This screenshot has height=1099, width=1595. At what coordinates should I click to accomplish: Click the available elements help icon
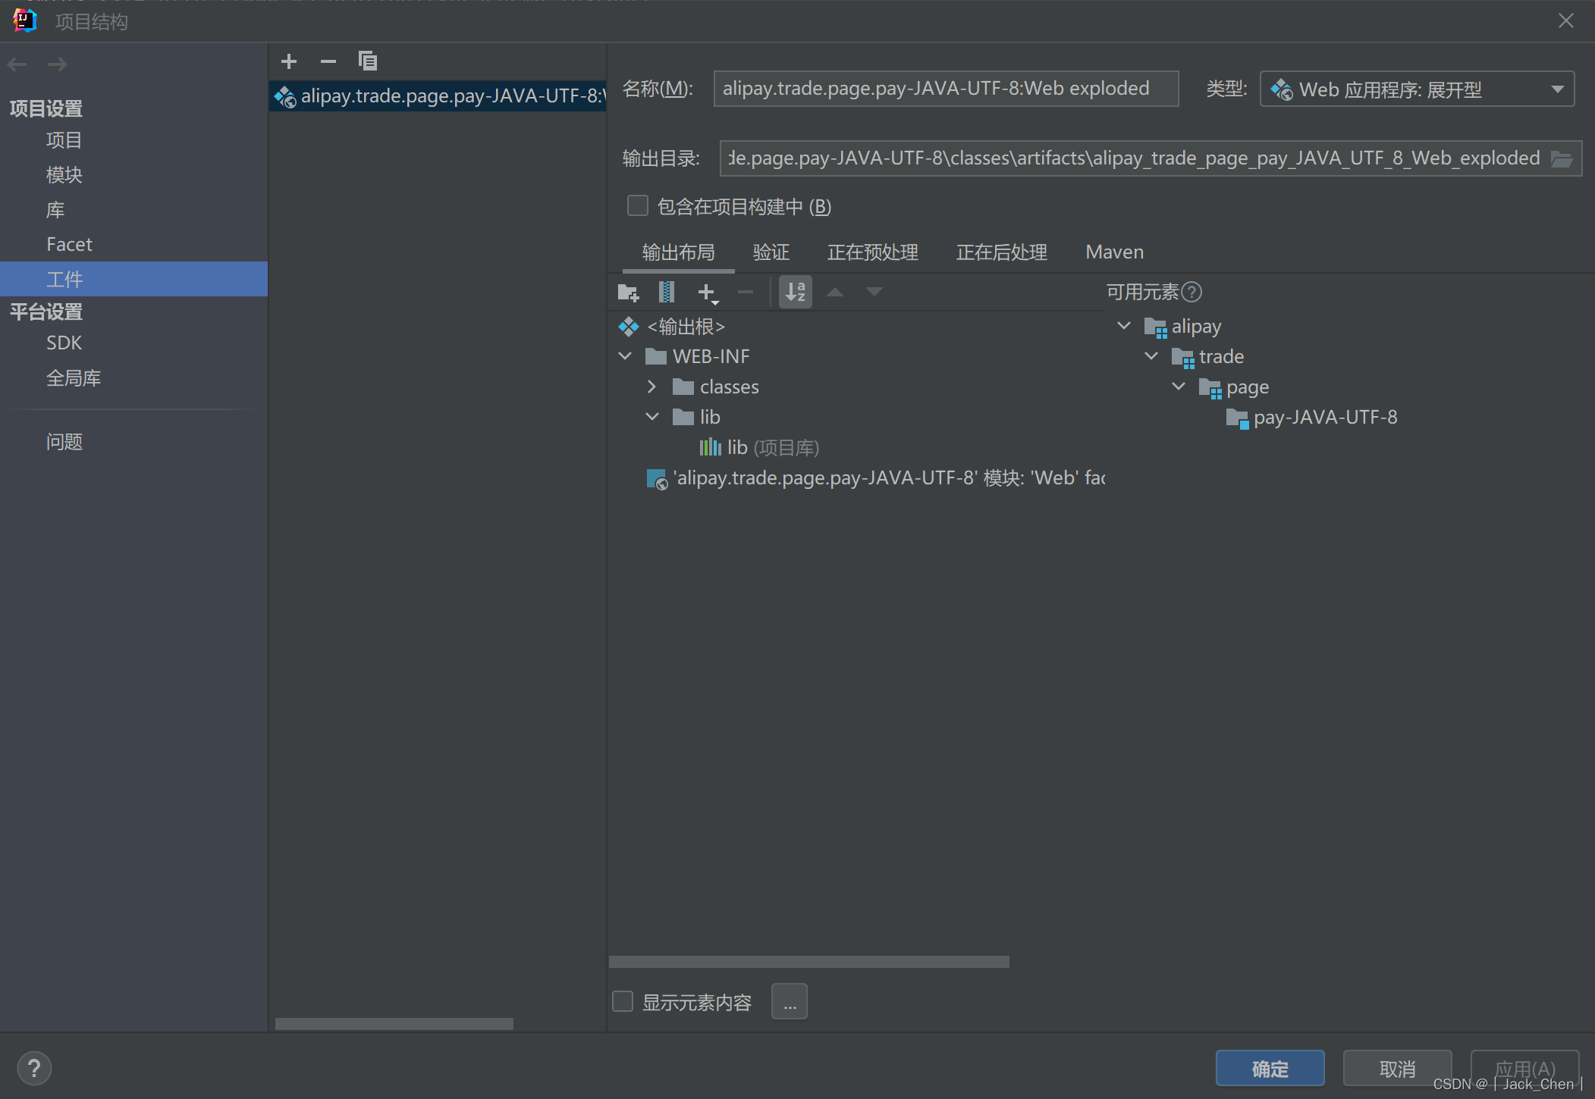coord(1192,292)
